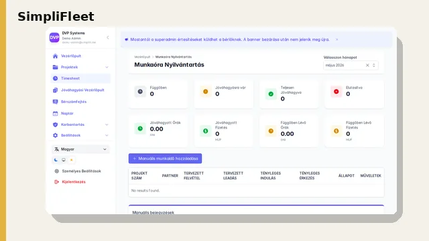Screen dimensions: 429x241
Task: Click the TÉNYLEGES INDULÁS column header
Action: coord(271,175)
